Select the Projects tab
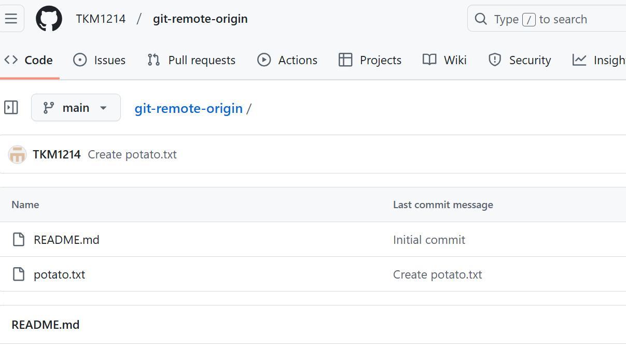Screen dimensions: 626x364 [370, 60]
